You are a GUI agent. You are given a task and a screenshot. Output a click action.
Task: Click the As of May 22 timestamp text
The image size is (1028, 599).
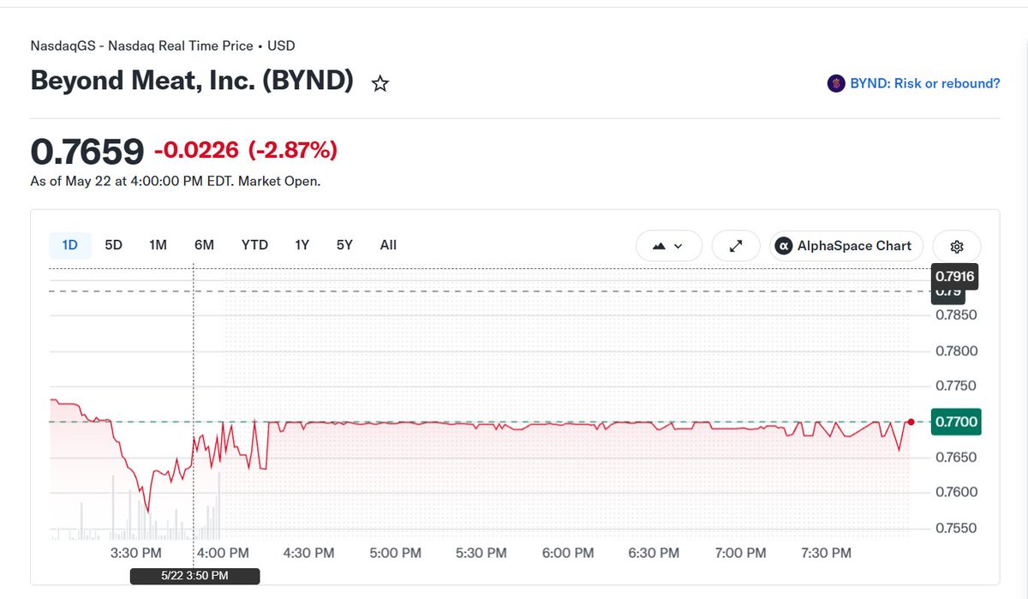[176, 182]
